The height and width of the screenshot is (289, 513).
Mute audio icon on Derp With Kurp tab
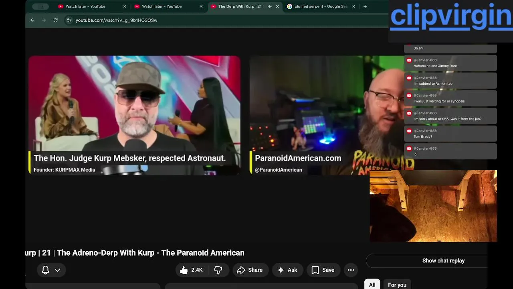coord(269,6)
